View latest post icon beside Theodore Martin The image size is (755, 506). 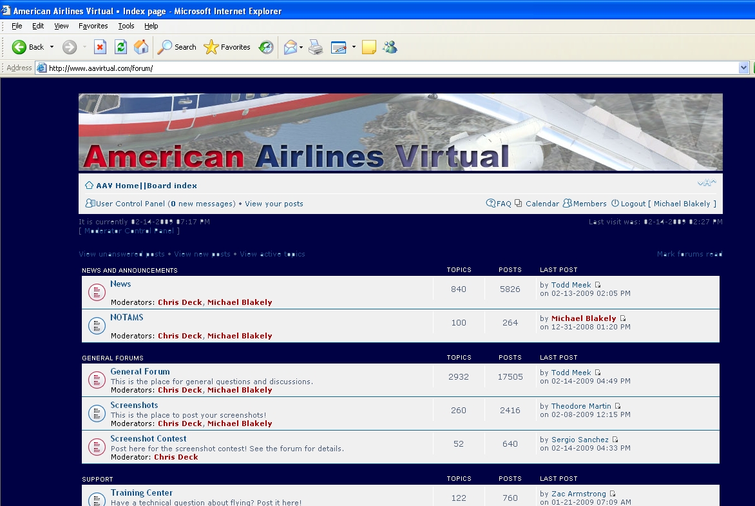[x=618, y=406]
